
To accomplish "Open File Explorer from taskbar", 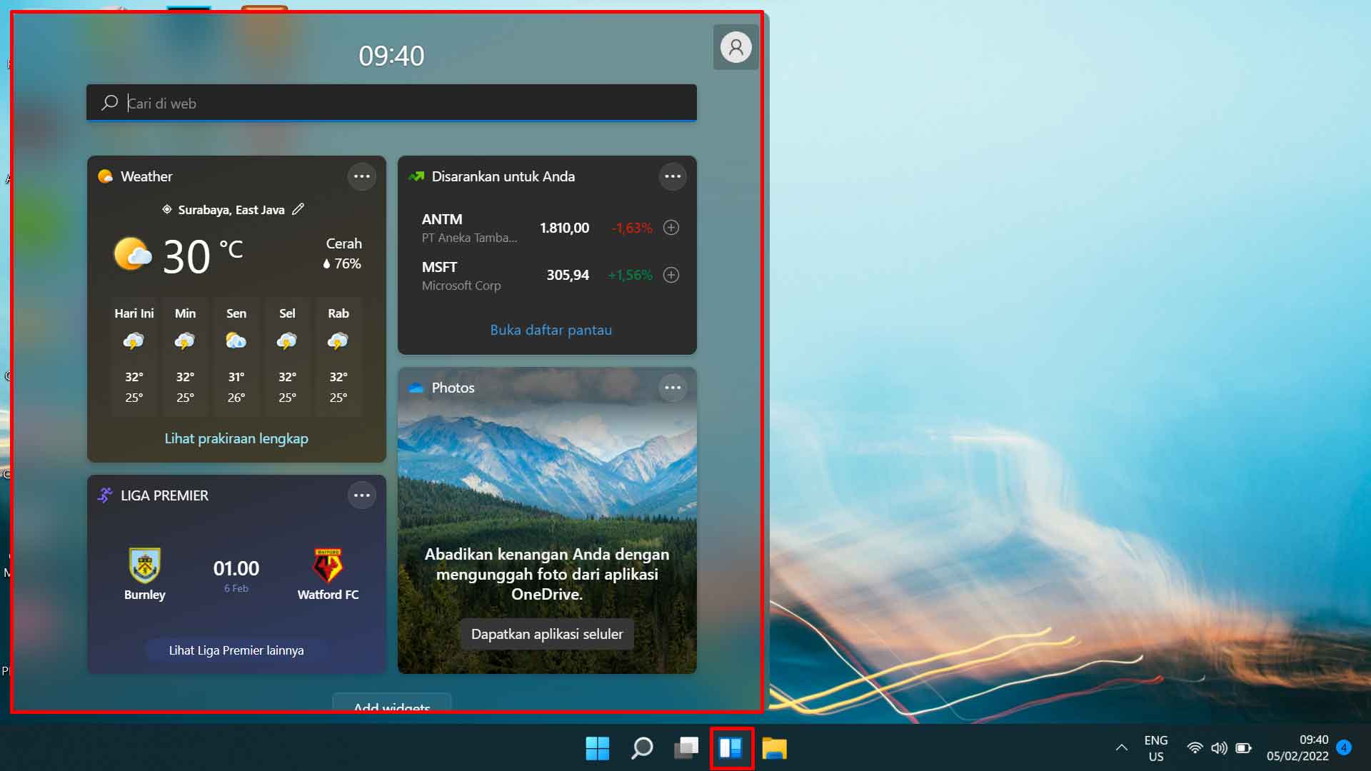I will [775, 748].
